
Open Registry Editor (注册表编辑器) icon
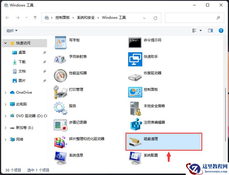pyautogui.click(x=136, y=124)
